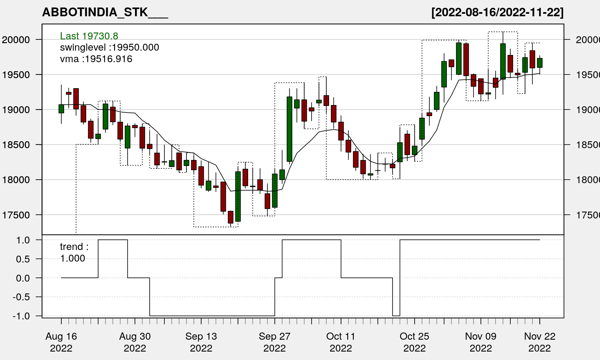
Task: Click the first green candlestick on Aug 16
Action: [61, 109]
